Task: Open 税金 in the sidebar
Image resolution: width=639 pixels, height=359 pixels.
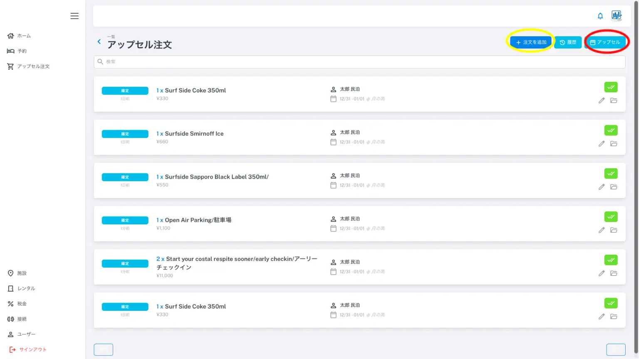Action: (x=22, y=304)
